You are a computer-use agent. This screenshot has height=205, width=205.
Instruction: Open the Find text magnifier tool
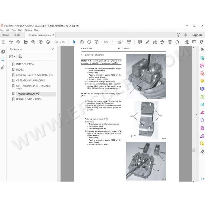[33, 42]
